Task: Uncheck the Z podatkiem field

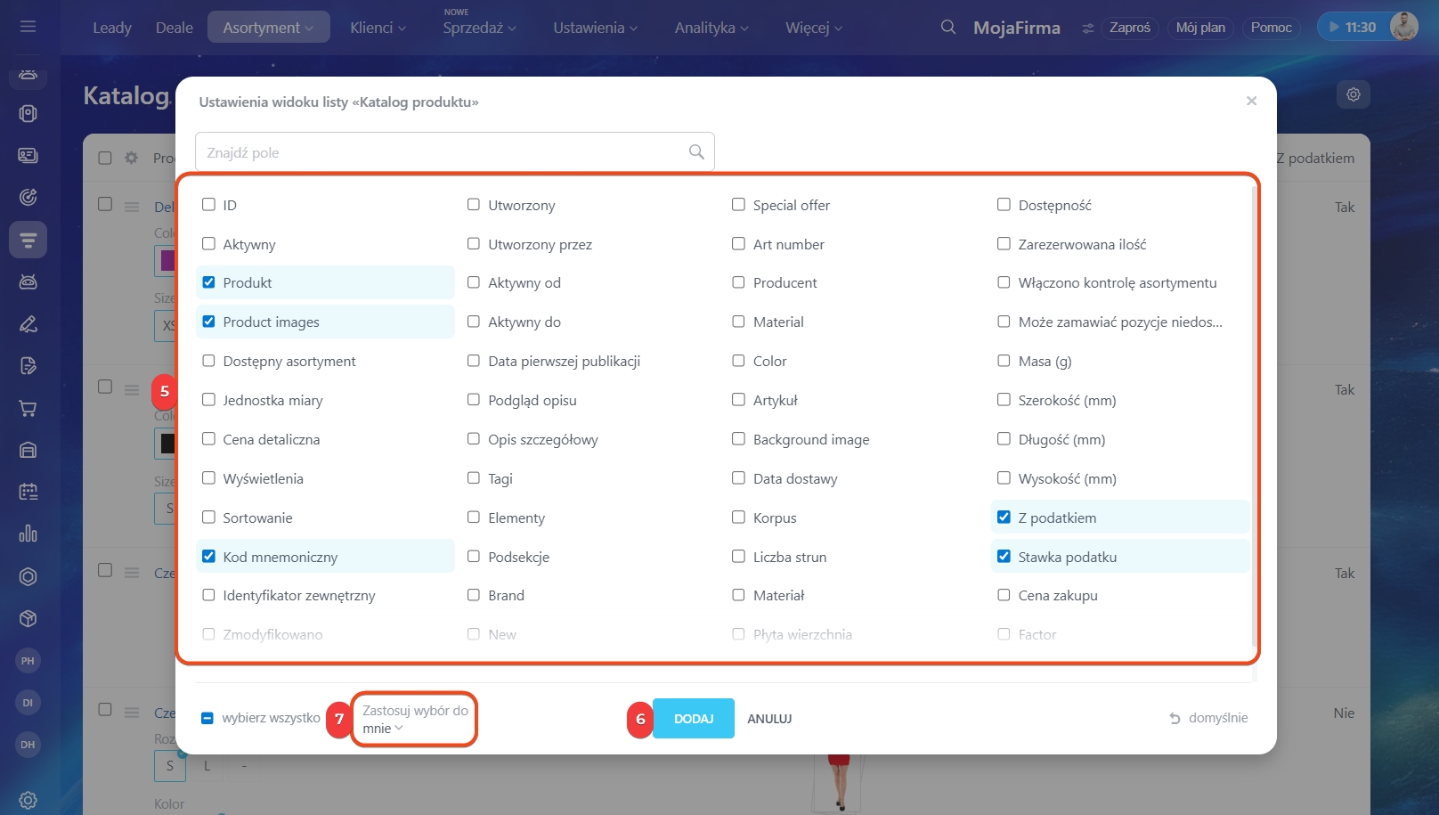Action: point(1004,518)
